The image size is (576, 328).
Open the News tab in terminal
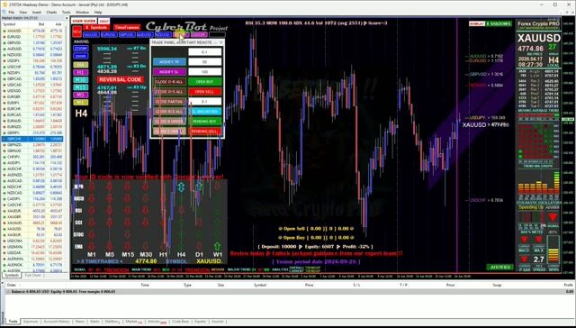(80, 322)
